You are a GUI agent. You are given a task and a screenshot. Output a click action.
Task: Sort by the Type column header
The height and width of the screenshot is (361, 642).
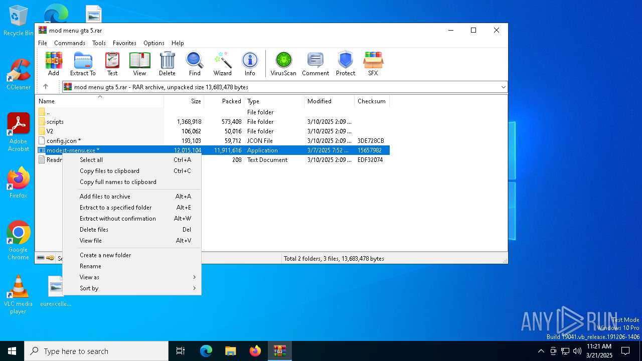pos(274,101)
